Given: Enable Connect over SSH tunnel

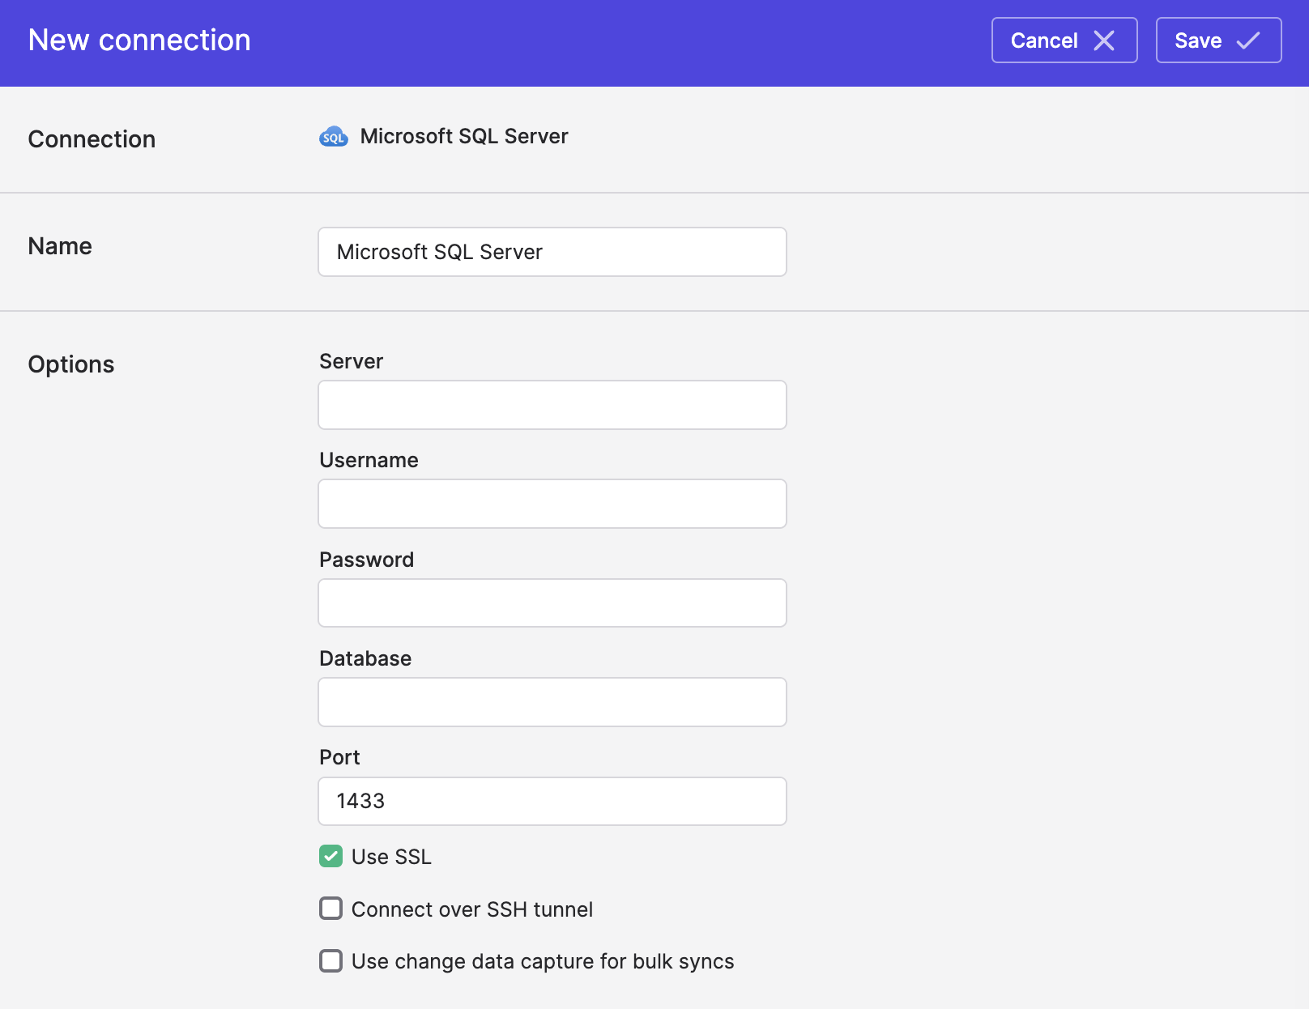Looking at the screenshot, I should pos(330,909).
